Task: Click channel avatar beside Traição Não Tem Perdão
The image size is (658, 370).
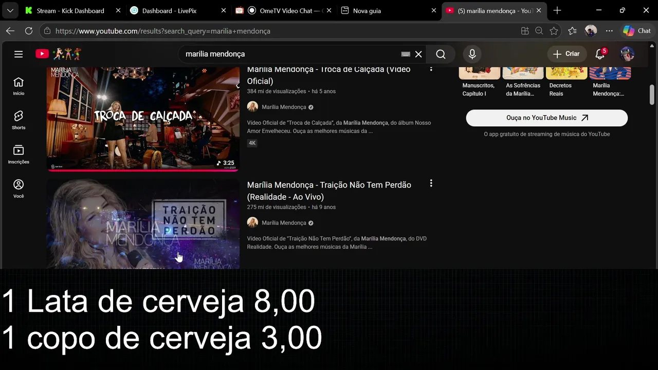Action: point(252,223)
